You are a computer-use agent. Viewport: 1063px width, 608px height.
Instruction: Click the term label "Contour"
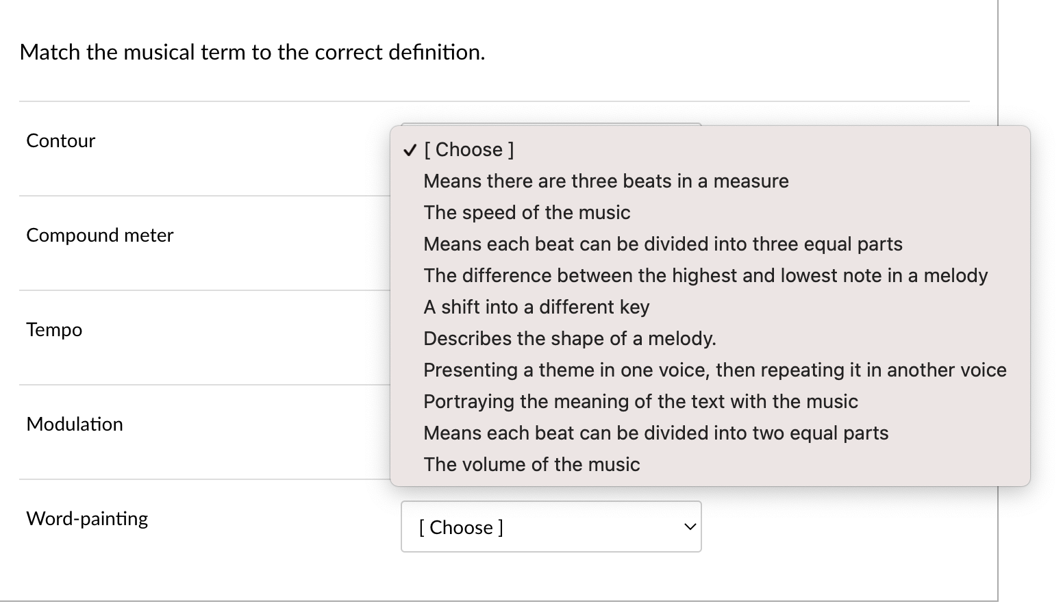60,140
